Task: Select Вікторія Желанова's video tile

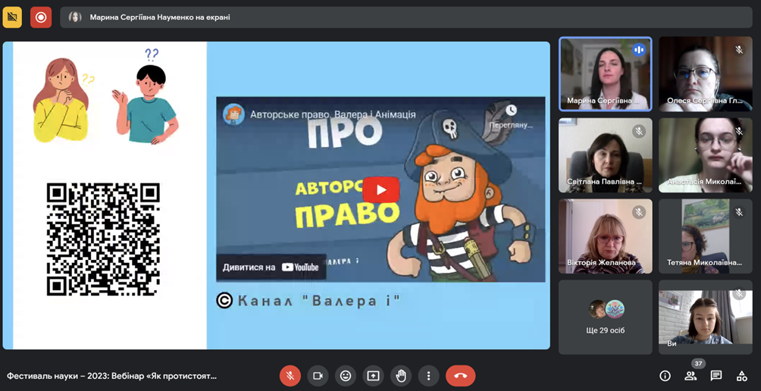Action: click(605, 236)
